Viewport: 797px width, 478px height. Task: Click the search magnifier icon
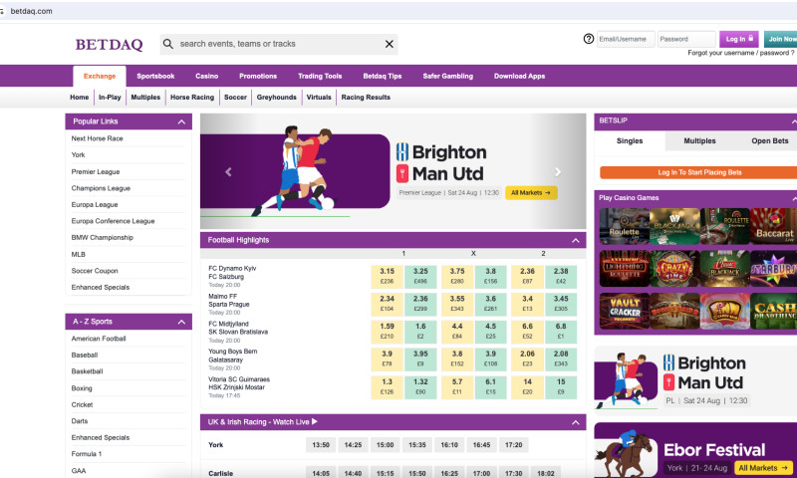tap(167, 44)
